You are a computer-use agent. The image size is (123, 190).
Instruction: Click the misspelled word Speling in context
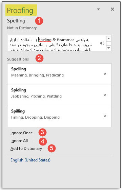pyautogui.click(x=45, y=40)
